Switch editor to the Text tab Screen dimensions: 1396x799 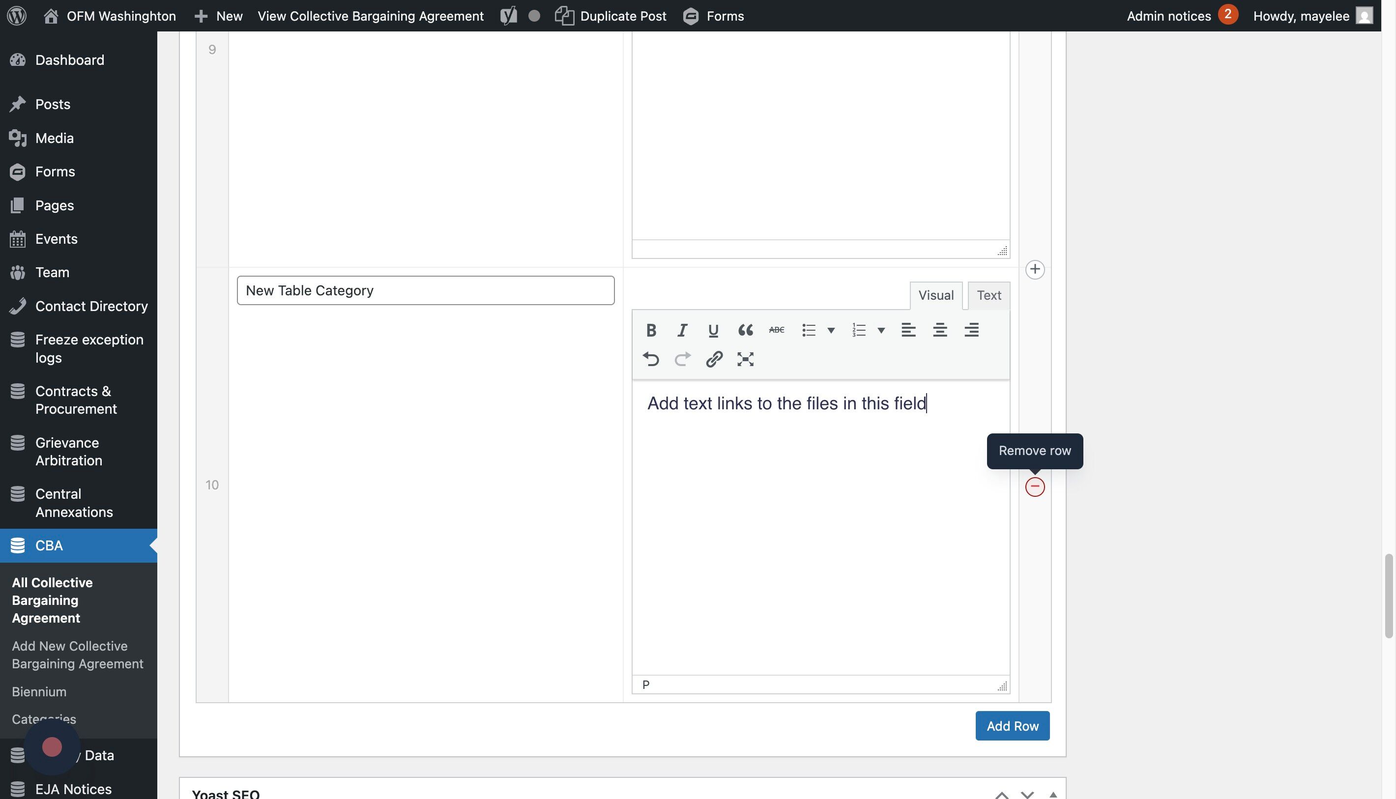tap(989, 295)
